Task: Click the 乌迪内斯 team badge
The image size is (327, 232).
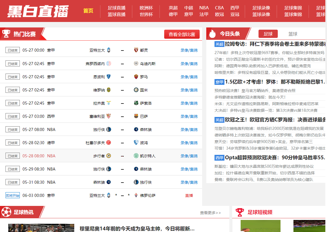Action: tap(136, 63)
